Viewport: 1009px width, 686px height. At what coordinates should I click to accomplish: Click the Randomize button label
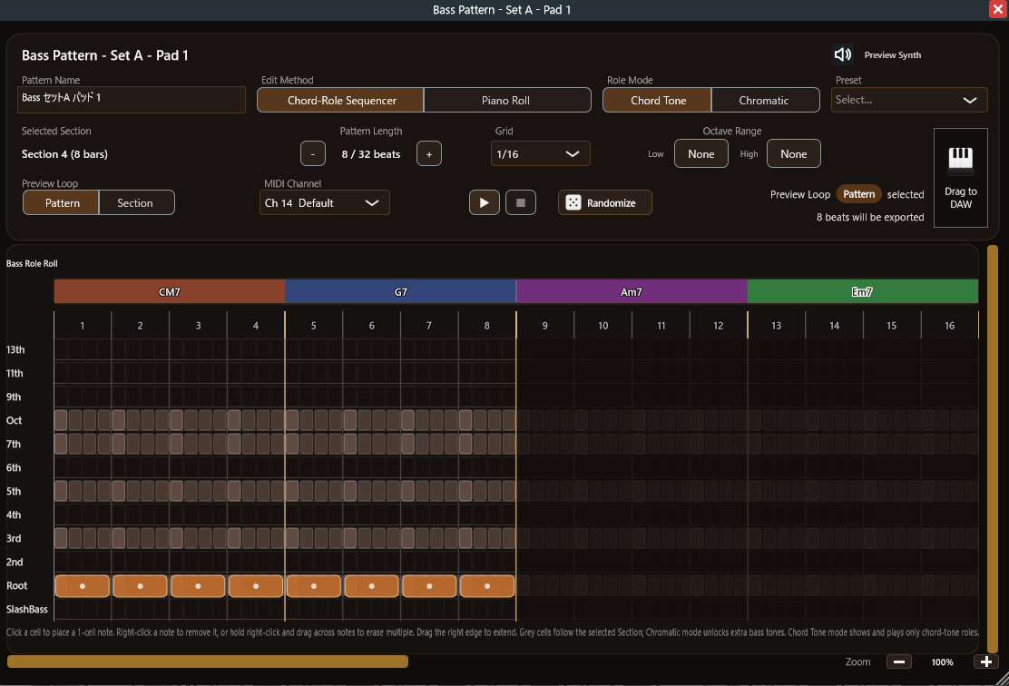tap(612, 202)
